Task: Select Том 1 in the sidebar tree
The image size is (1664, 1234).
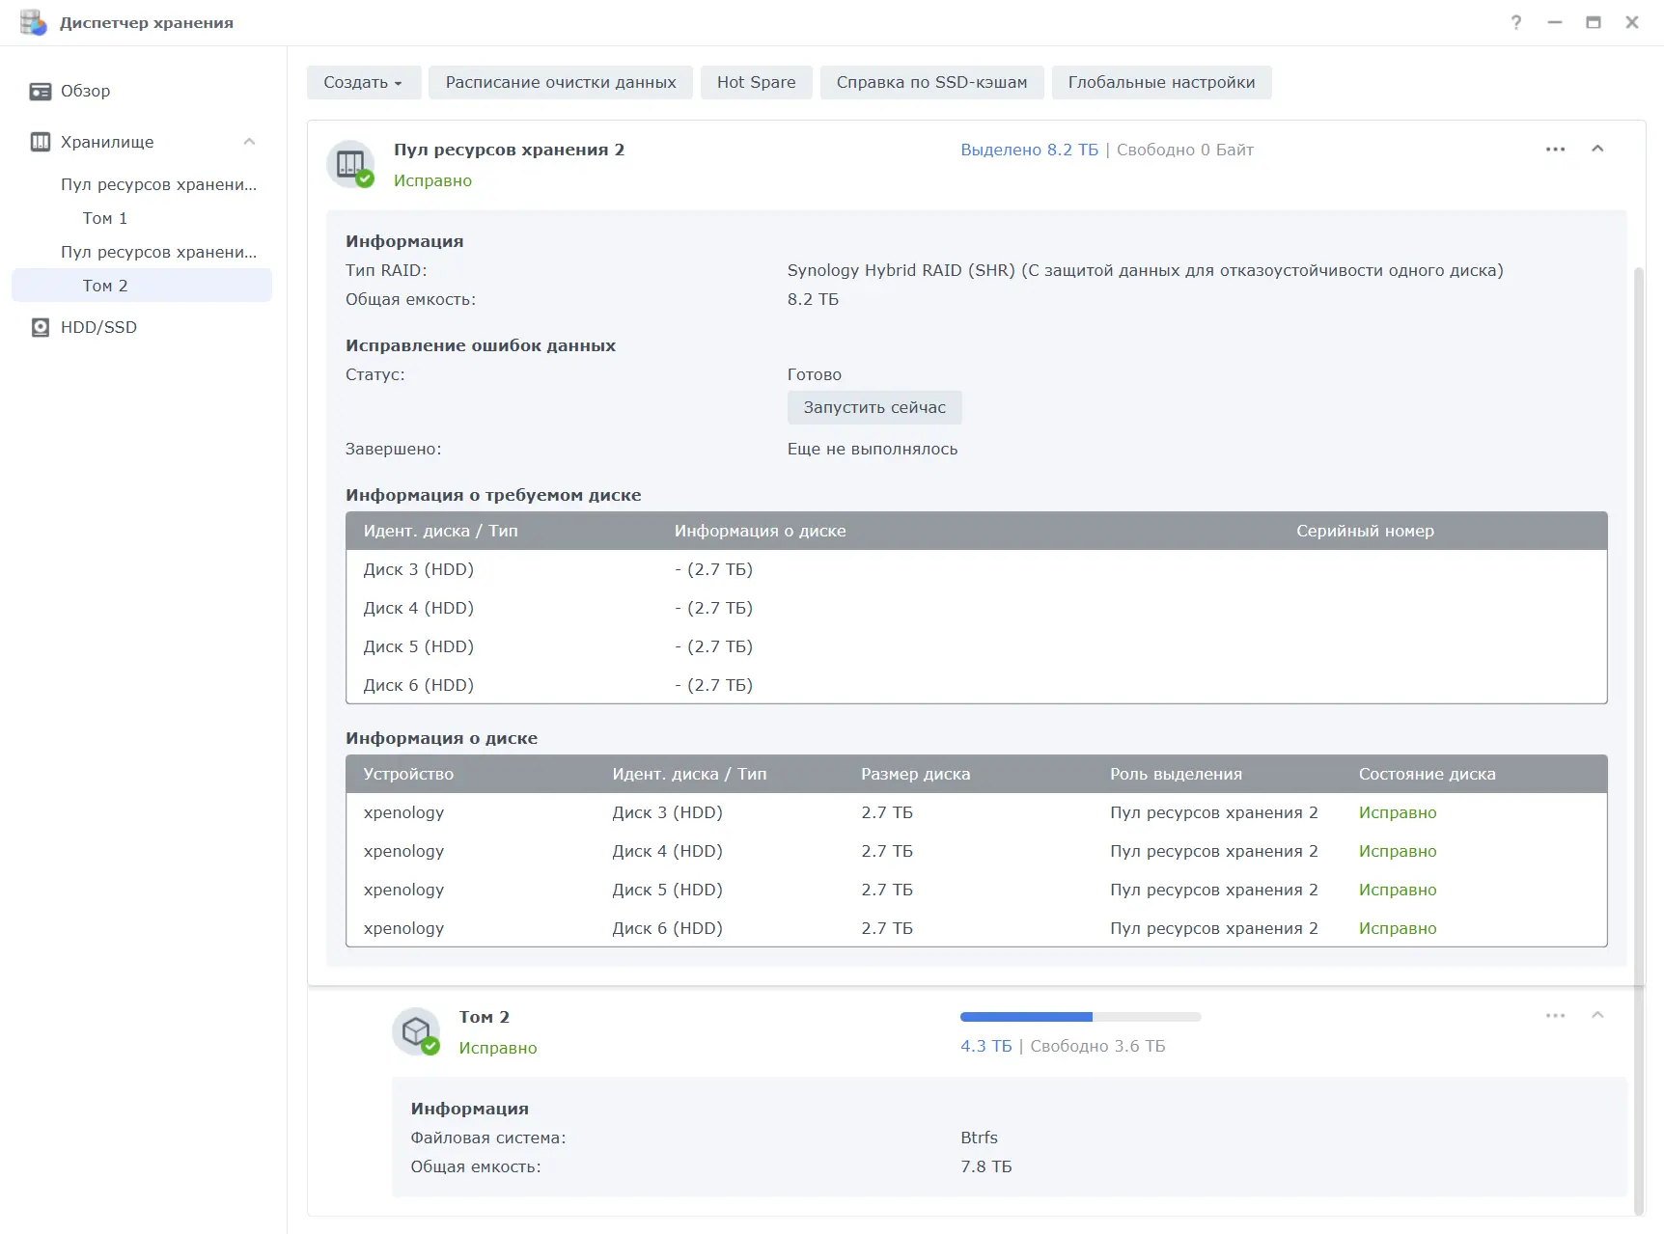Action: coord(142,218)
